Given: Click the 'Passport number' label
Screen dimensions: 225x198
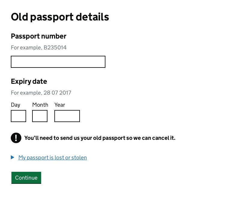Looking at the screenshot, I should (38, 36).
